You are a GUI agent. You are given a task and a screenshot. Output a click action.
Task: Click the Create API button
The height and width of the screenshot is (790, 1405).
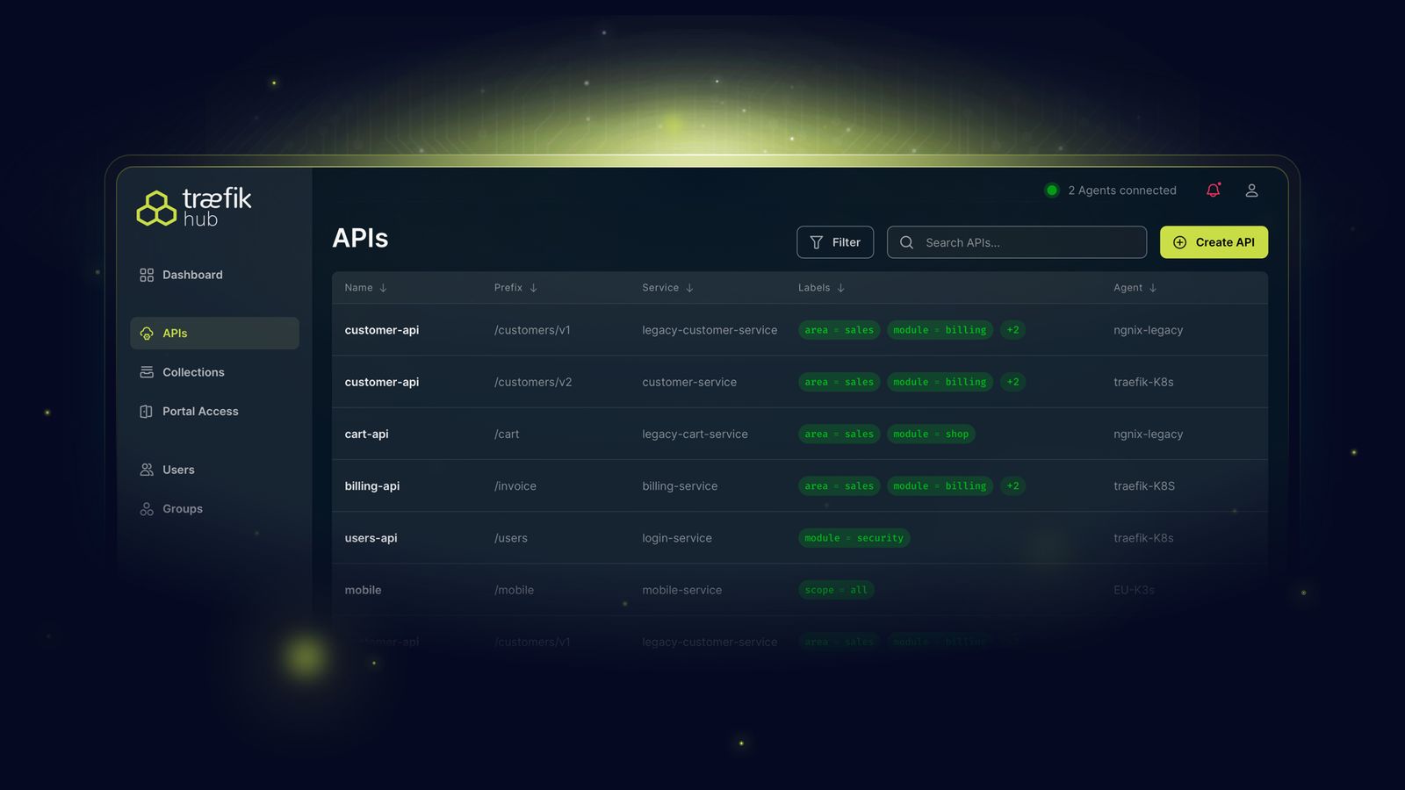click(1214, 242)
